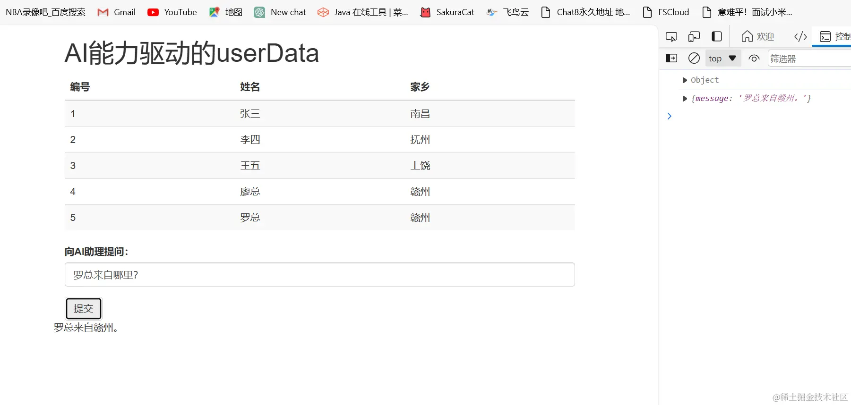
Task: Click the live expression eye icon
Action: pyautogui.click(x=754, y=59)
